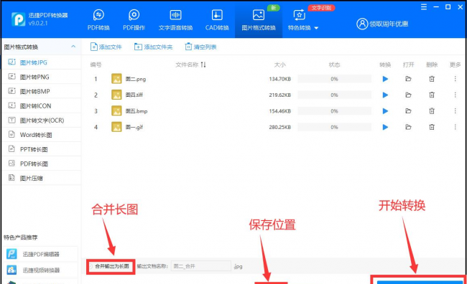This screenshot has width=467, height=284.
Task: Click progress bar of 图五.bmp
Action: [335, 111]
